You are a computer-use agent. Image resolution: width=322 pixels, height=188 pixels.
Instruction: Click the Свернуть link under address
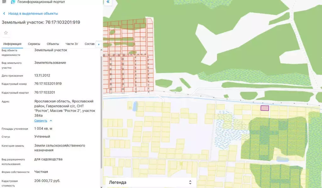click(41, 121)
